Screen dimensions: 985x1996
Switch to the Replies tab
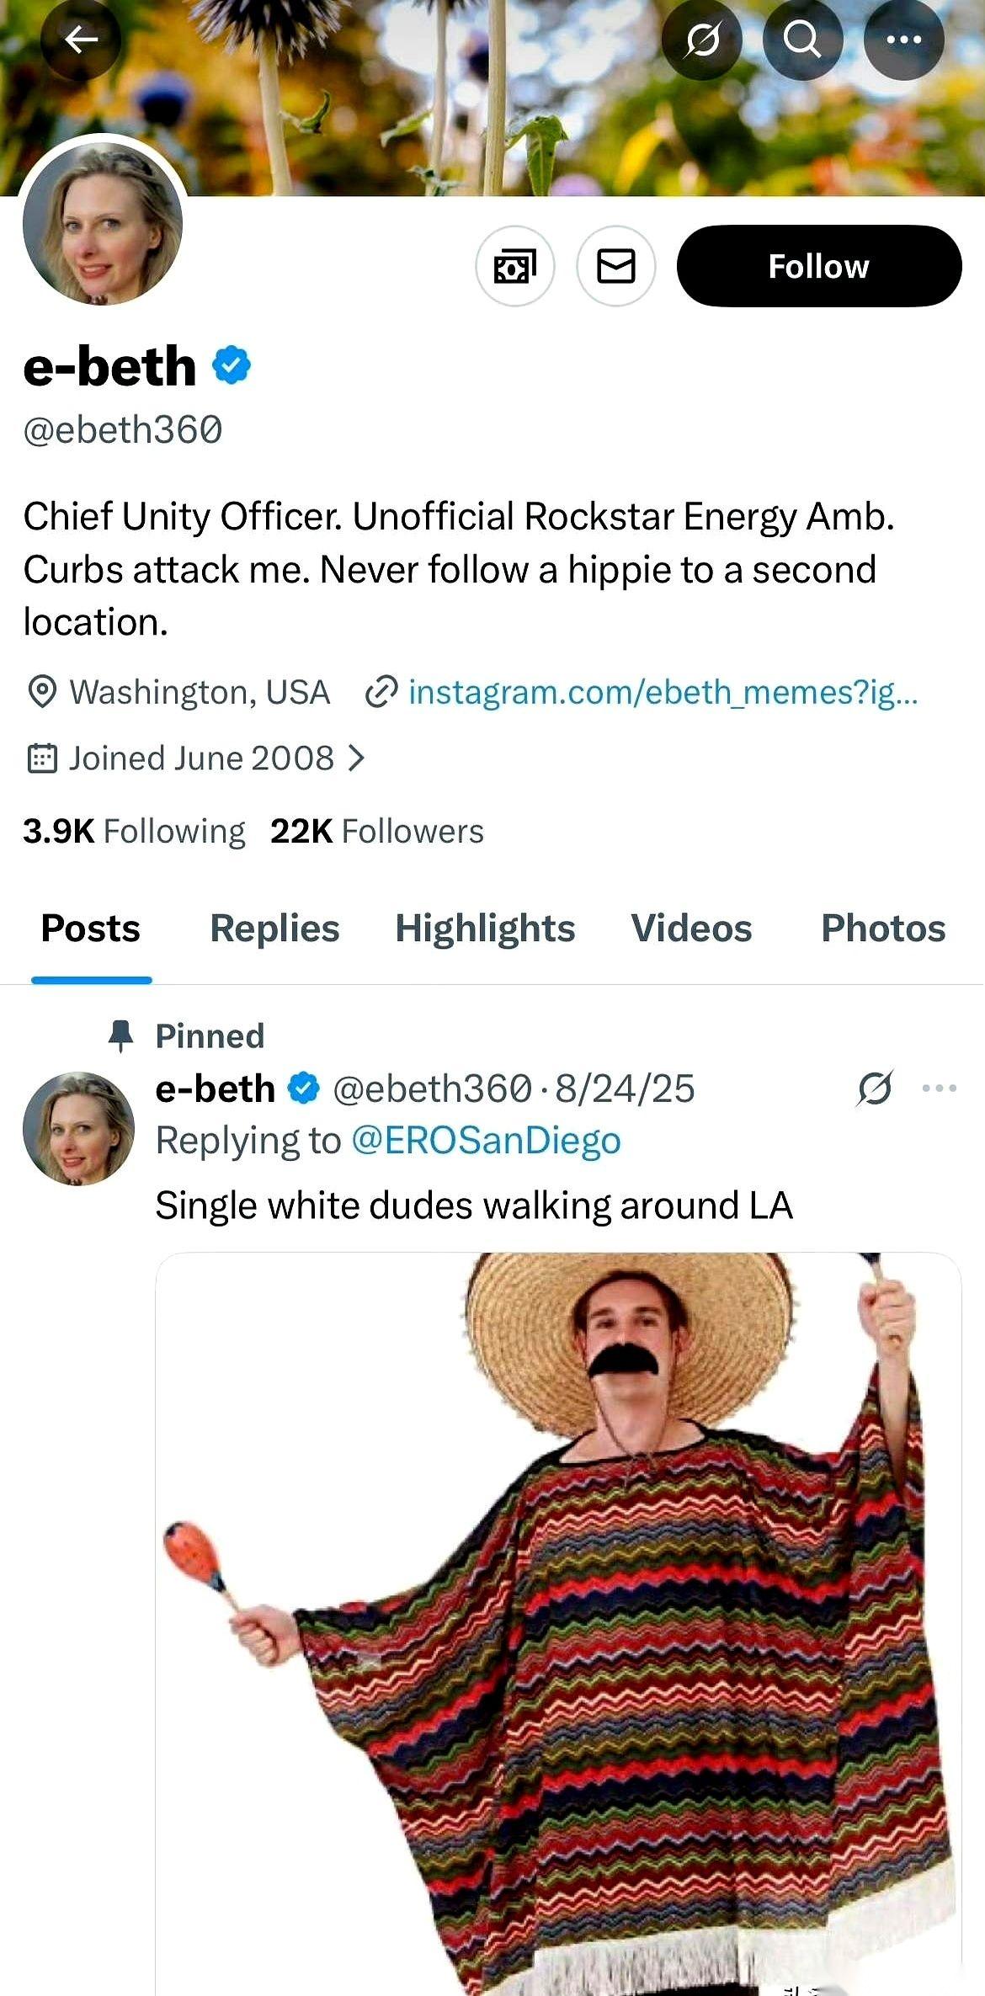[x=274, y=929]
